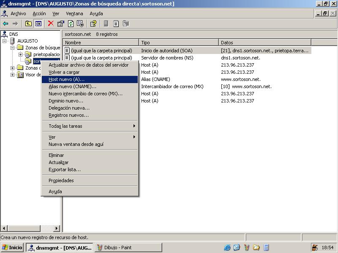Sort records by the Nombre column header
Screen dimensions: 338x253
(101, 43)
